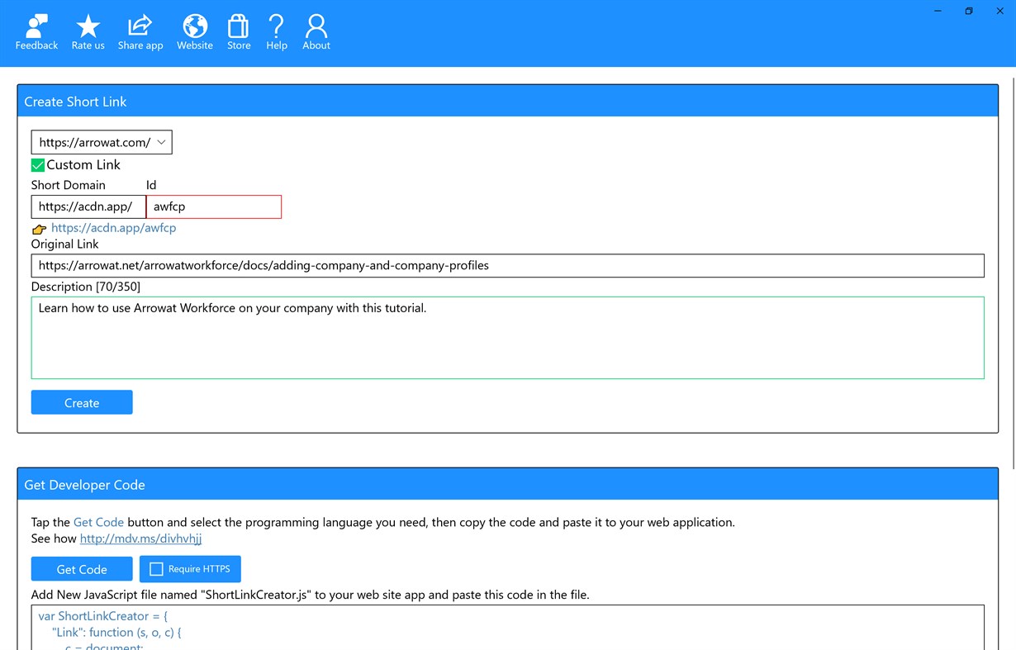1016x650 pixels.
Task: Click the 'Short Domain' label
Action: click(x=69, y=185)
